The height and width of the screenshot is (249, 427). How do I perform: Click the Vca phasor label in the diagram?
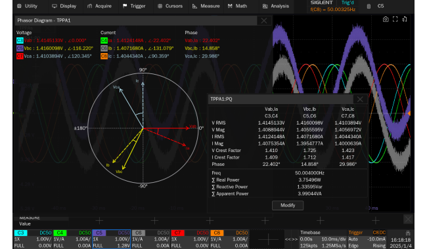coord(116,87)
